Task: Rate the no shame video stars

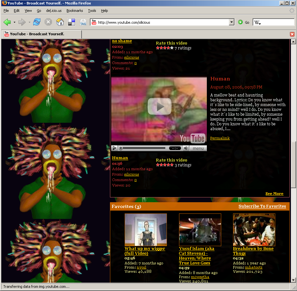Action: 165,48
